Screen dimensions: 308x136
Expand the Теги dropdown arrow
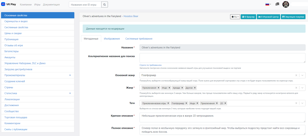click(302, 103)
